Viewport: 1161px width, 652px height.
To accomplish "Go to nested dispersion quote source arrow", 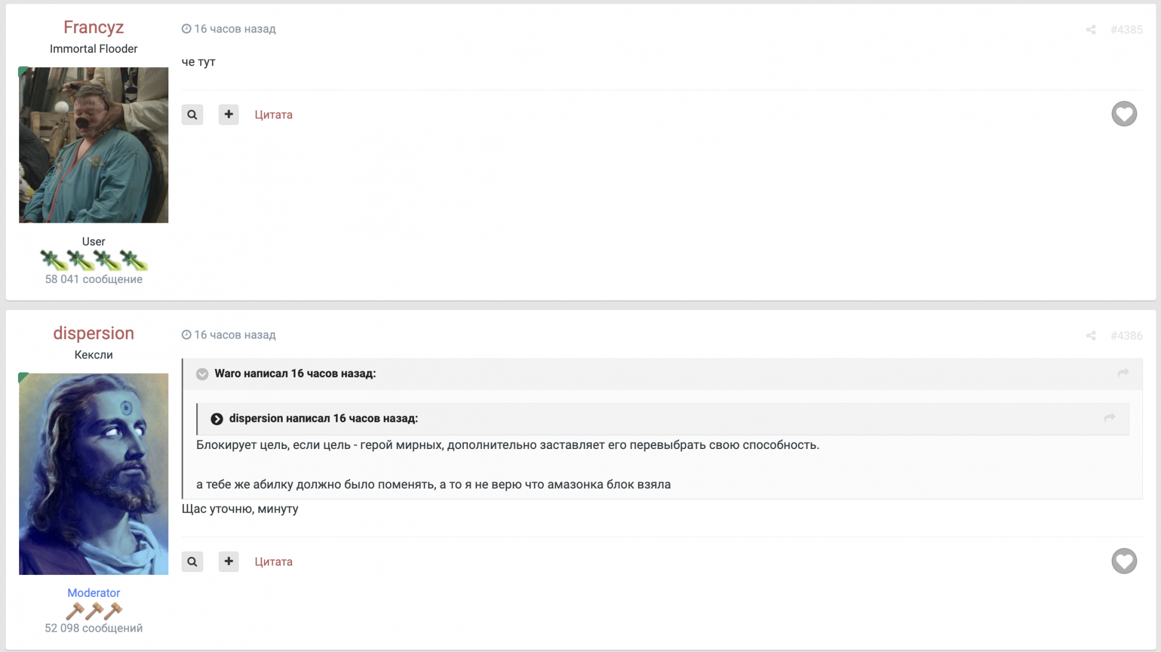I will click(x=1109, y=418).
